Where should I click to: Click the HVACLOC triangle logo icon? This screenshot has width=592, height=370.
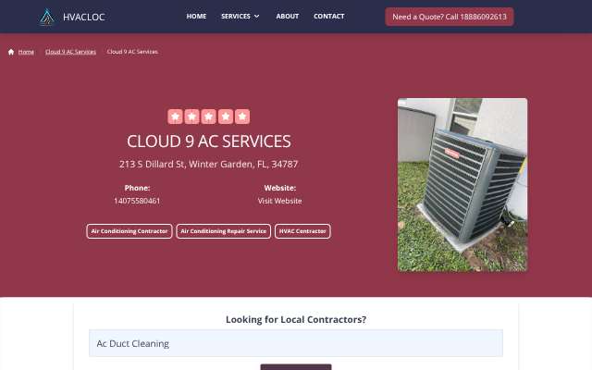[x=47, y=17]
